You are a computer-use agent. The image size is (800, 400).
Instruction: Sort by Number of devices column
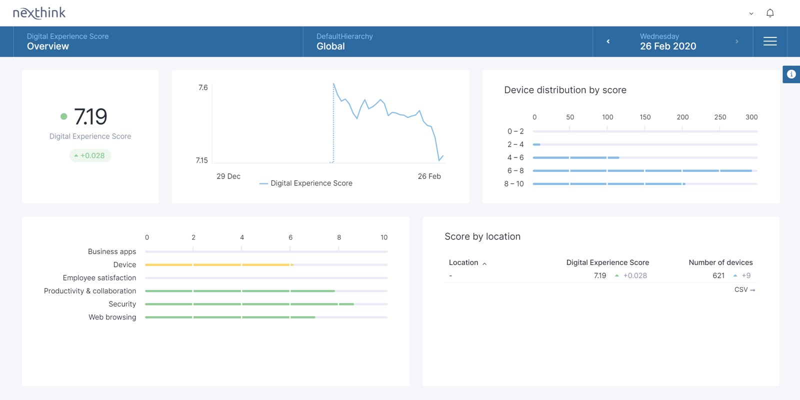[x=720, y=262]
